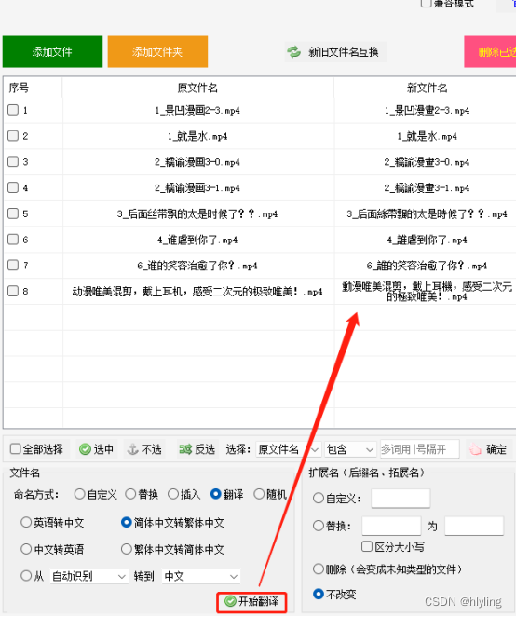Click new name 6_誰的笑容治愈了你？.mp4
The image size is (516, 617).
(x=427, y=266)
